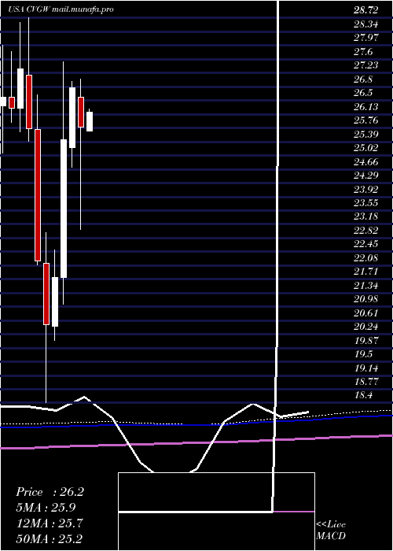Click the 19.87 price axis label
Screen dimensions: 393x551
pyautogui.click(x=366, y=341)
